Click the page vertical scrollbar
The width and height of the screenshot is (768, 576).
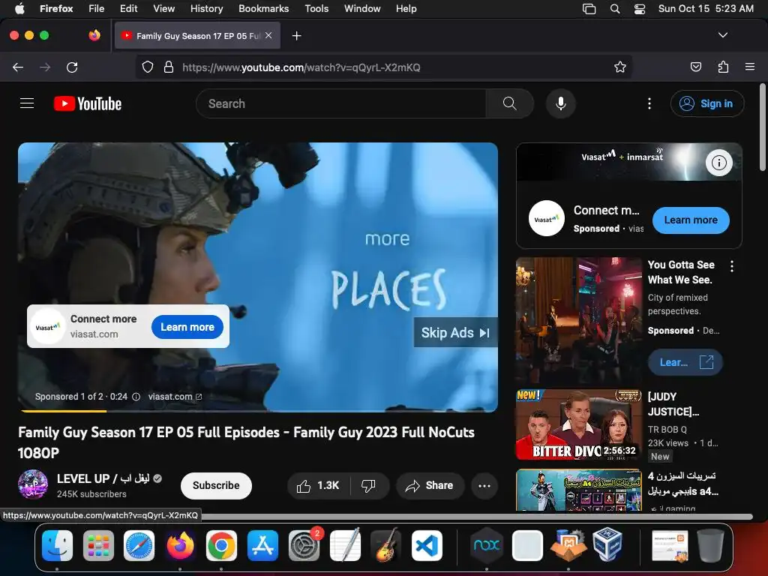coord(763,128)
